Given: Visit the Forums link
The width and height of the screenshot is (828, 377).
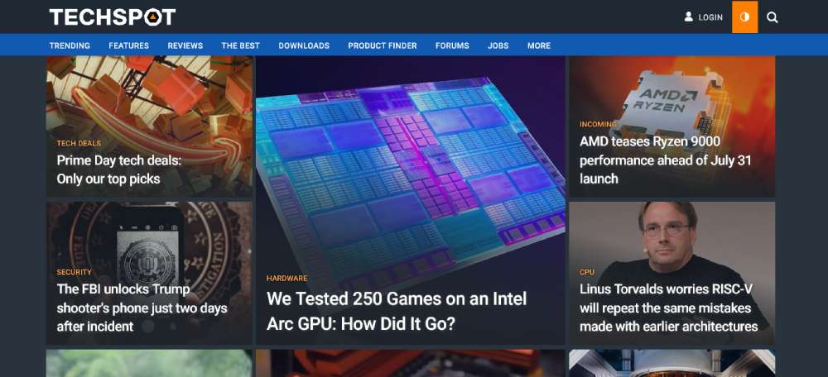Looking at the screenshot, I should pyautogui.click(x=452, y=45).
